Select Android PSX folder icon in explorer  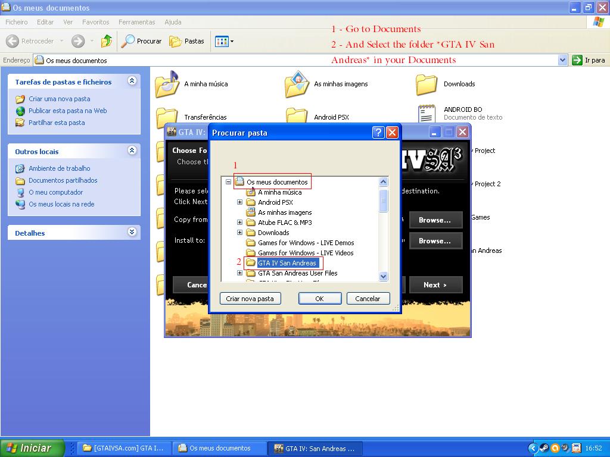(297, 116)
